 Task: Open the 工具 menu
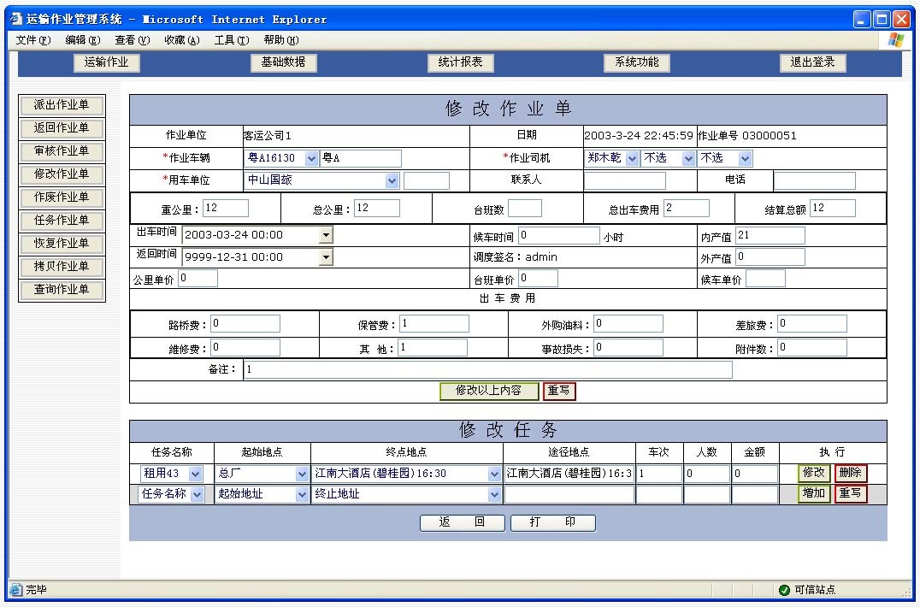(231, 40)
